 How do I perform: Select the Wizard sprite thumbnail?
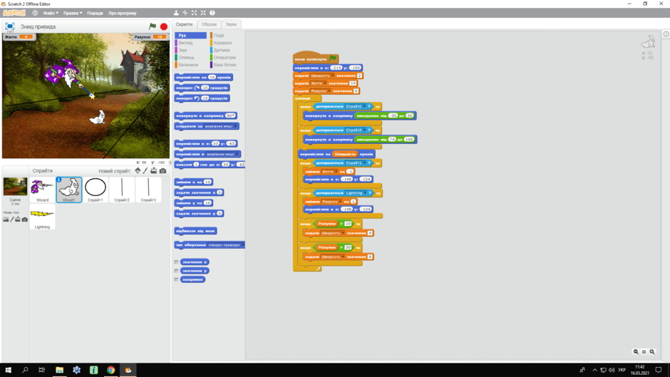[x=42, y=190]
